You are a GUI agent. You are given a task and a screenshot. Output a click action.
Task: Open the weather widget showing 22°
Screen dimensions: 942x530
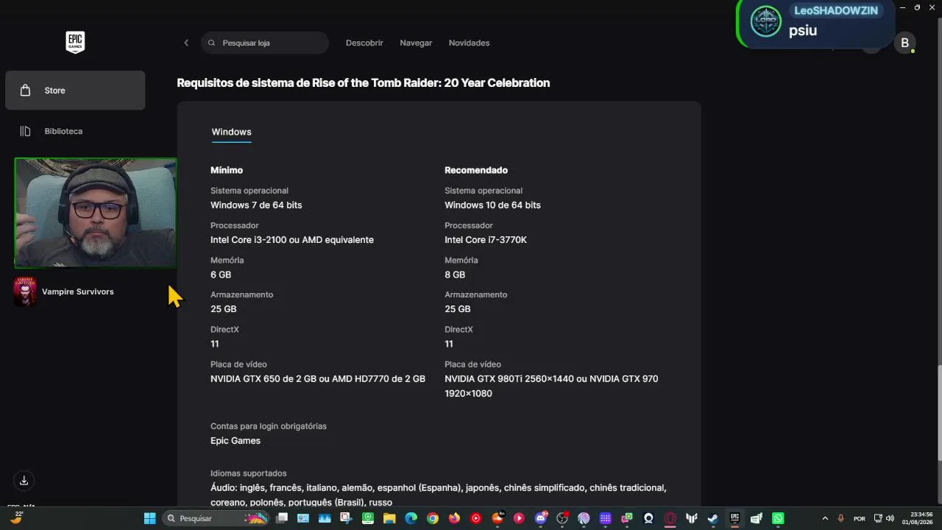(x=15, y=517)
